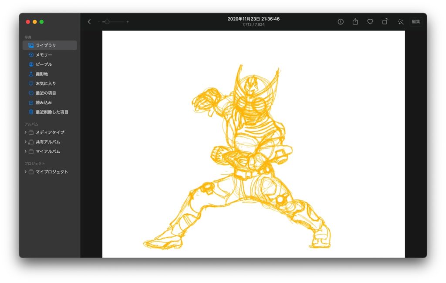This screenshot has height=283, width=446.
Task: Click the 撮影地 map pin icon
Action: click(x=31, y=74)
